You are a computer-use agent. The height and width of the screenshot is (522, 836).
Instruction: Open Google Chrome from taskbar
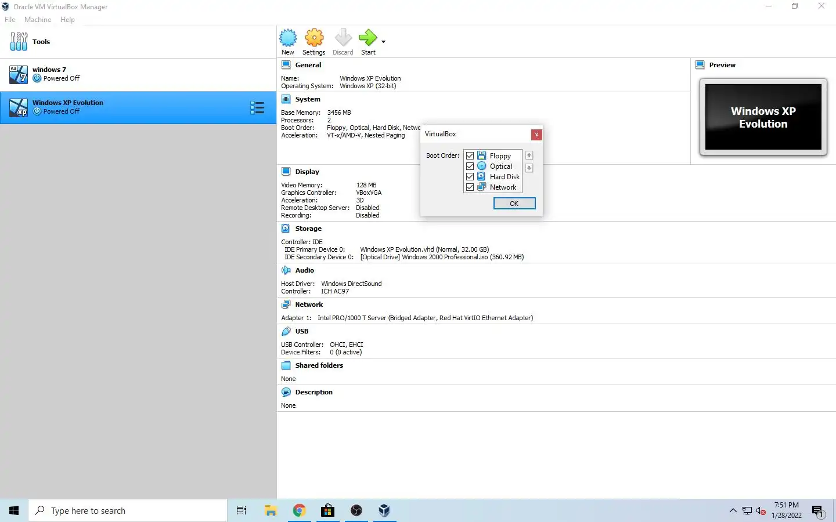(299, 510)
